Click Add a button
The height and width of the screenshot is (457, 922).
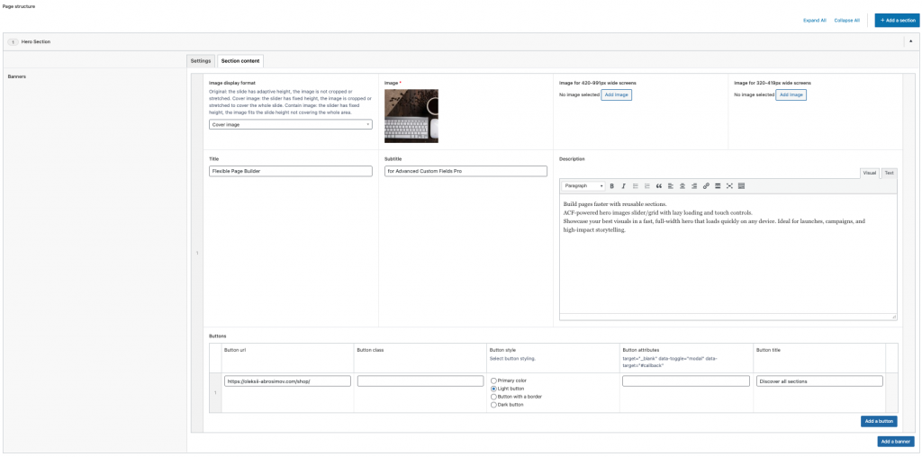(x=879, y=421)
